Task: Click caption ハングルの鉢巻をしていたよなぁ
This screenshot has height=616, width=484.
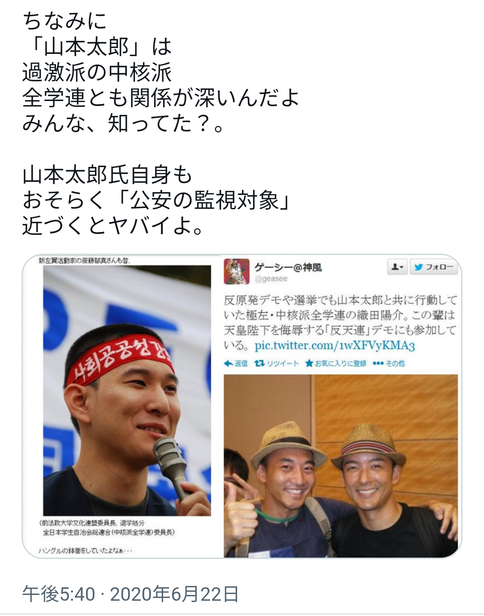Action: pyautogui.click(x=85, y=550)
